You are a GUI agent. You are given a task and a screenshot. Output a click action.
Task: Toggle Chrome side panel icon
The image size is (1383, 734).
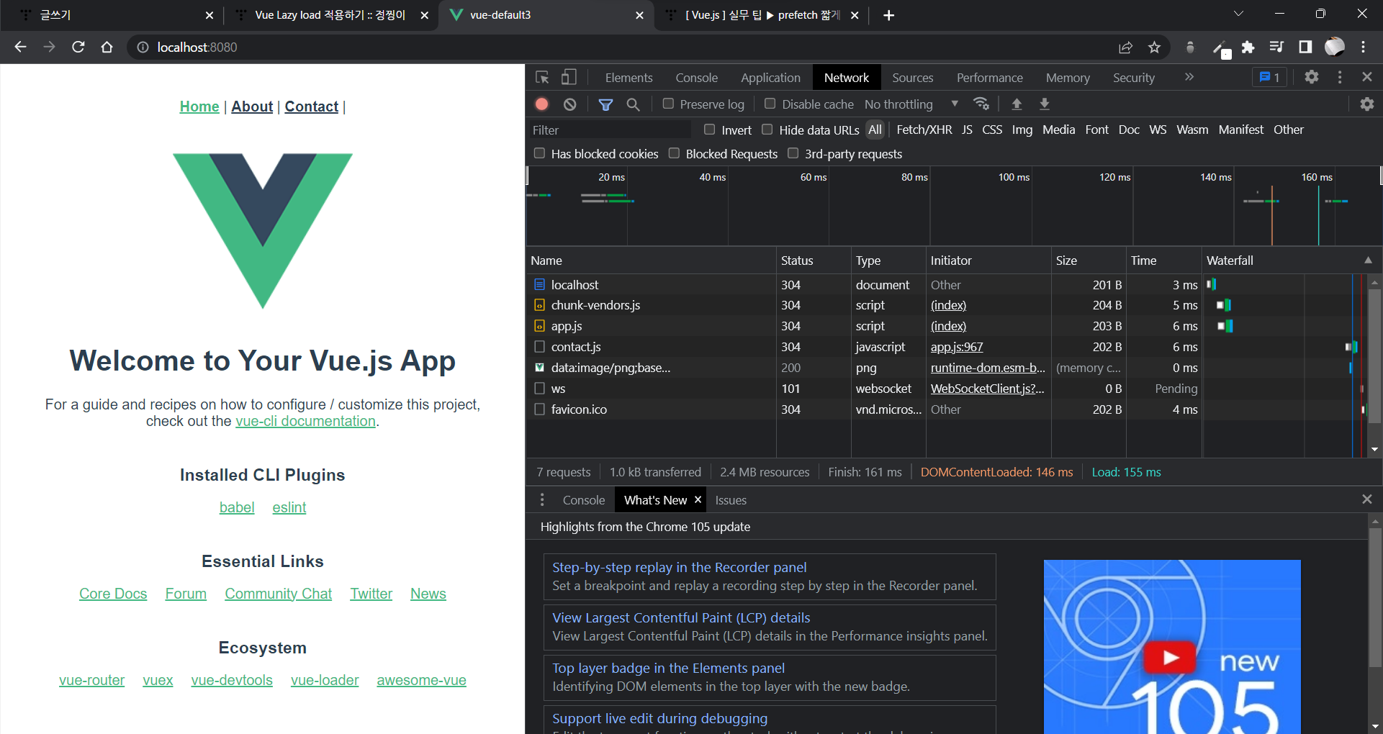(x=1305, y=47)
